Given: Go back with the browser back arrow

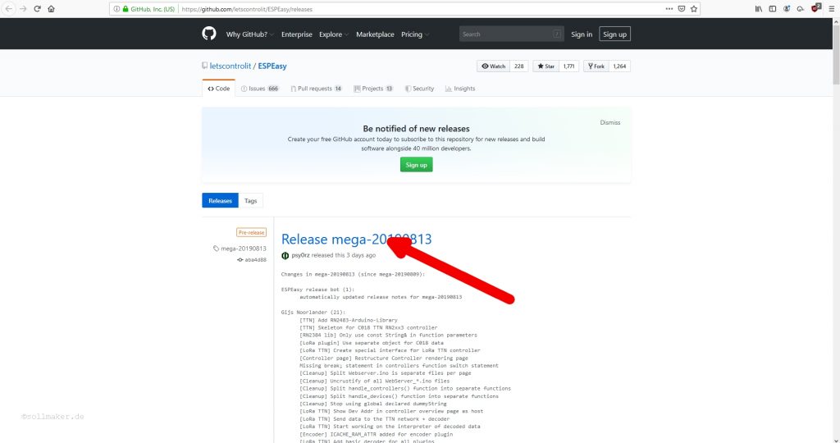Looking at the screenshot, I should point(8,8).
